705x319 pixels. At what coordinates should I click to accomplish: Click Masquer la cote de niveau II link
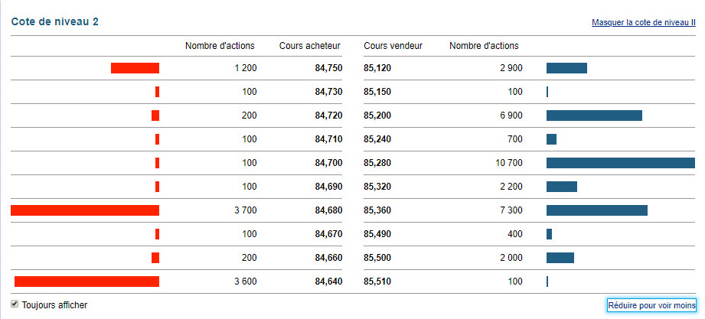[x=644, y=22]
